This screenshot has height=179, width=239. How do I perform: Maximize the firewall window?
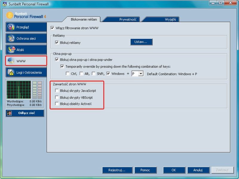220,3
